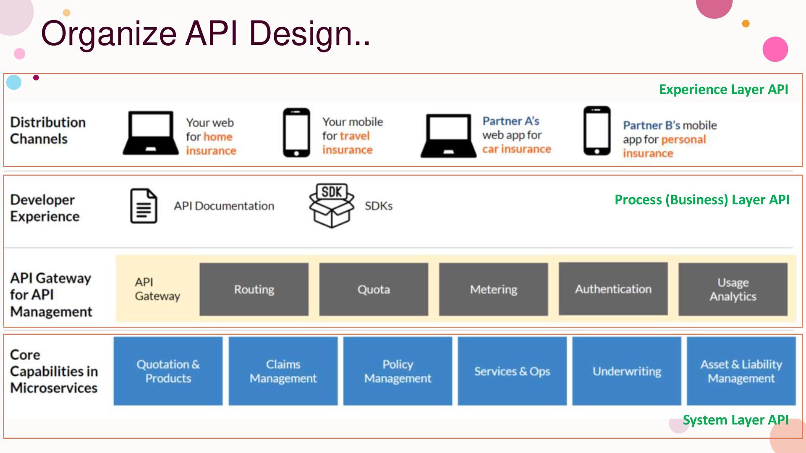This screenshot has height=453, width=806.
Task: Click Partner B's mobile phone icon
Action: 597,131
